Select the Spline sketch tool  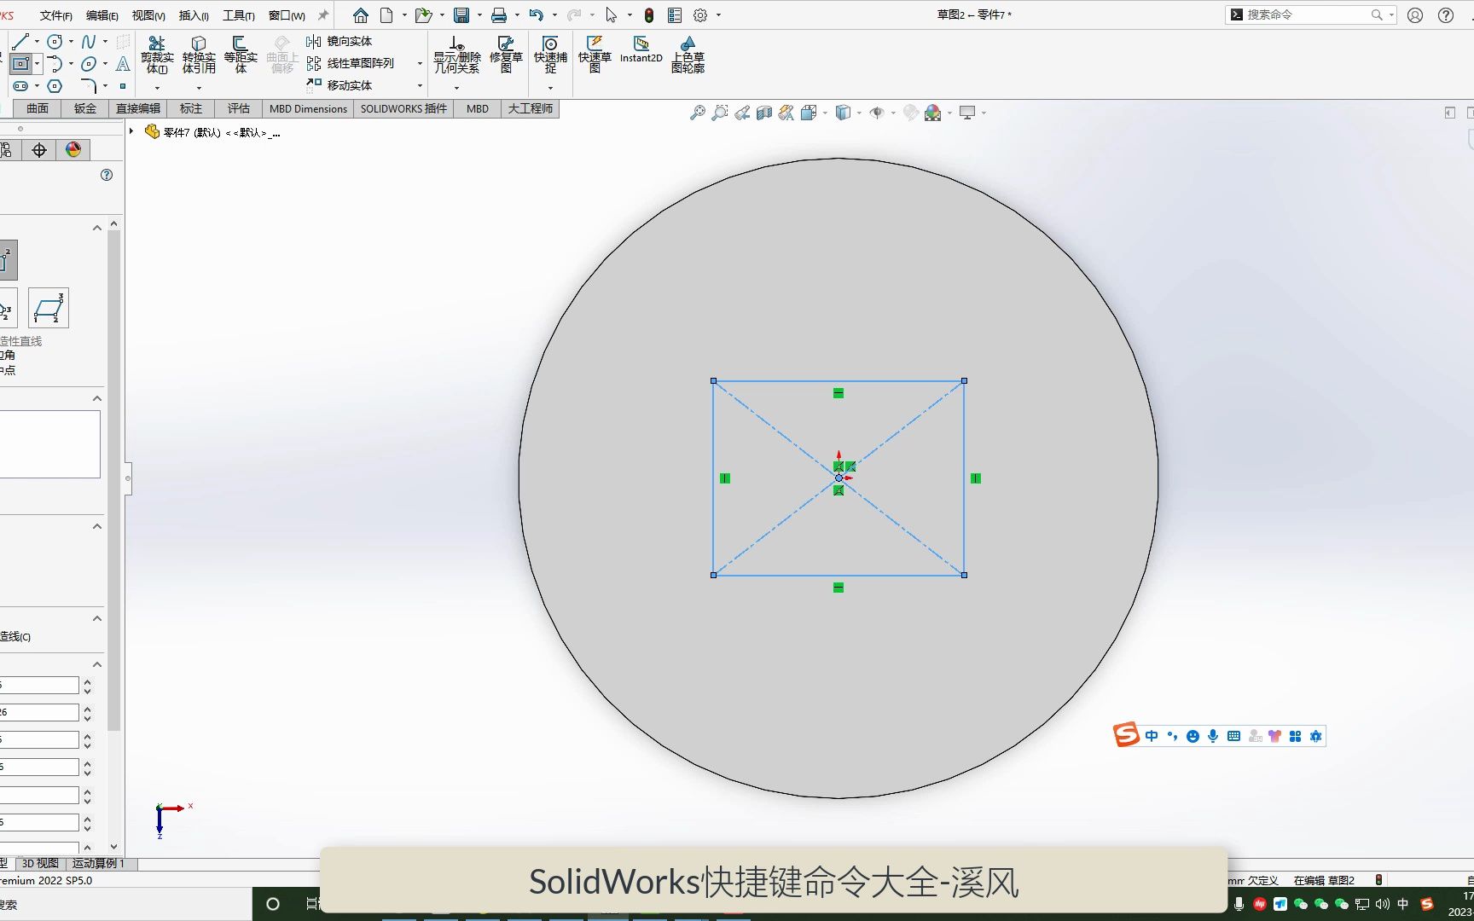[x=89, y=41]
